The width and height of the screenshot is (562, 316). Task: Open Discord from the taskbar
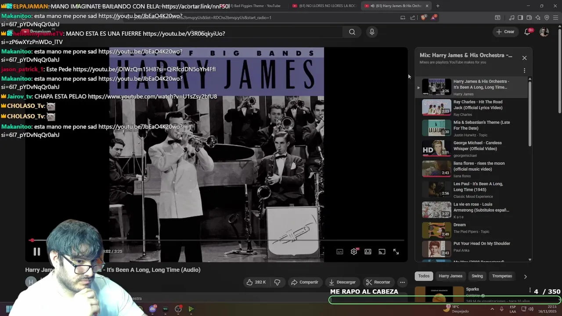[x=152, y=309]
